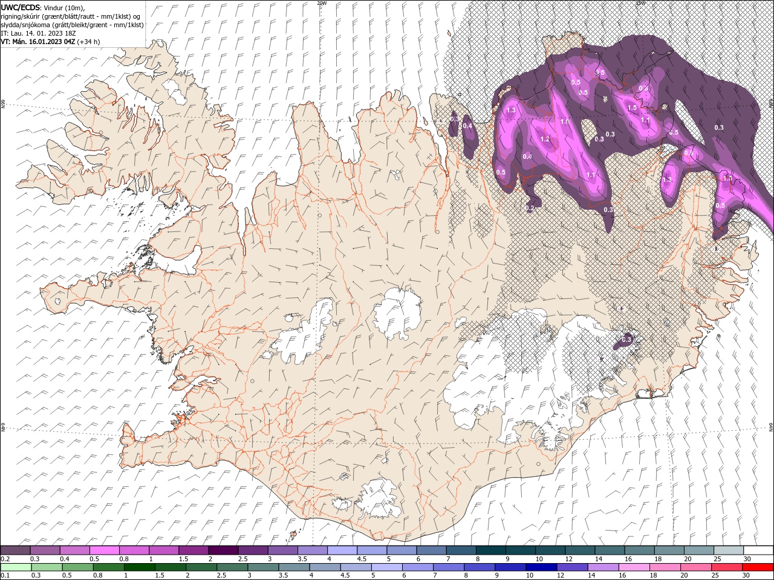The width and height of the screenshot is (774, 580).
Task: Click the upper scale swatch starting at 25
Action: (x=727, y=550)
